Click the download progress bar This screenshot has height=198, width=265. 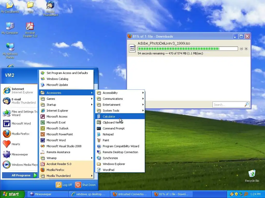(188, 49)
